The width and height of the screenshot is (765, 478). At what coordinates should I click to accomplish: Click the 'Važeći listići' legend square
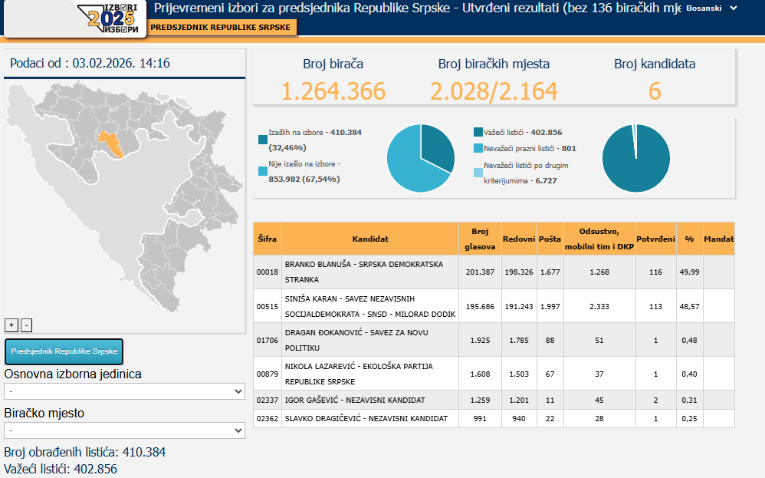click(478, 132)
